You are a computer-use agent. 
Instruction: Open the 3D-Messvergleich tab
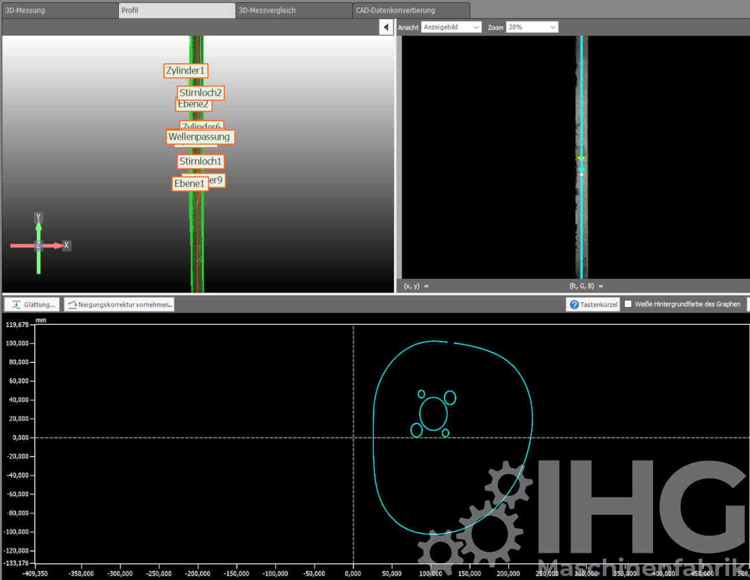(x=294, y=10)
